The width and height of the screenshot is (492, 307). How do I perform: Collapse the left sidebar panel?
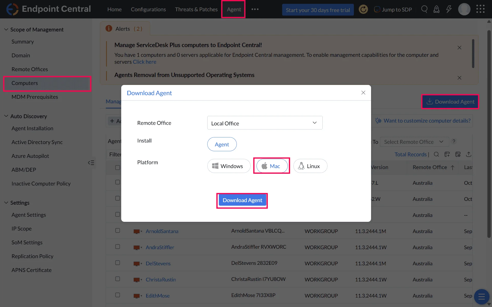click(91, 163)
